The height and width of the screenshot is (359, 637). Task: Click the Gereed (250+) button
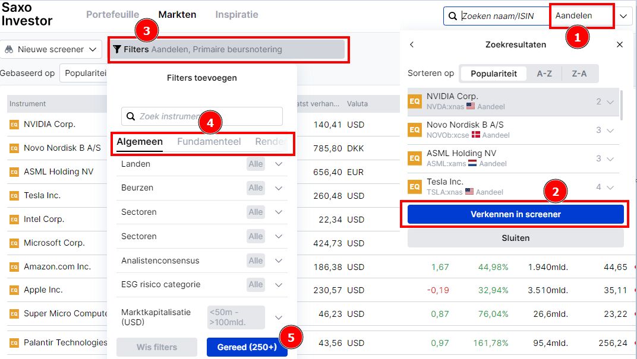[x=247, y=347]
